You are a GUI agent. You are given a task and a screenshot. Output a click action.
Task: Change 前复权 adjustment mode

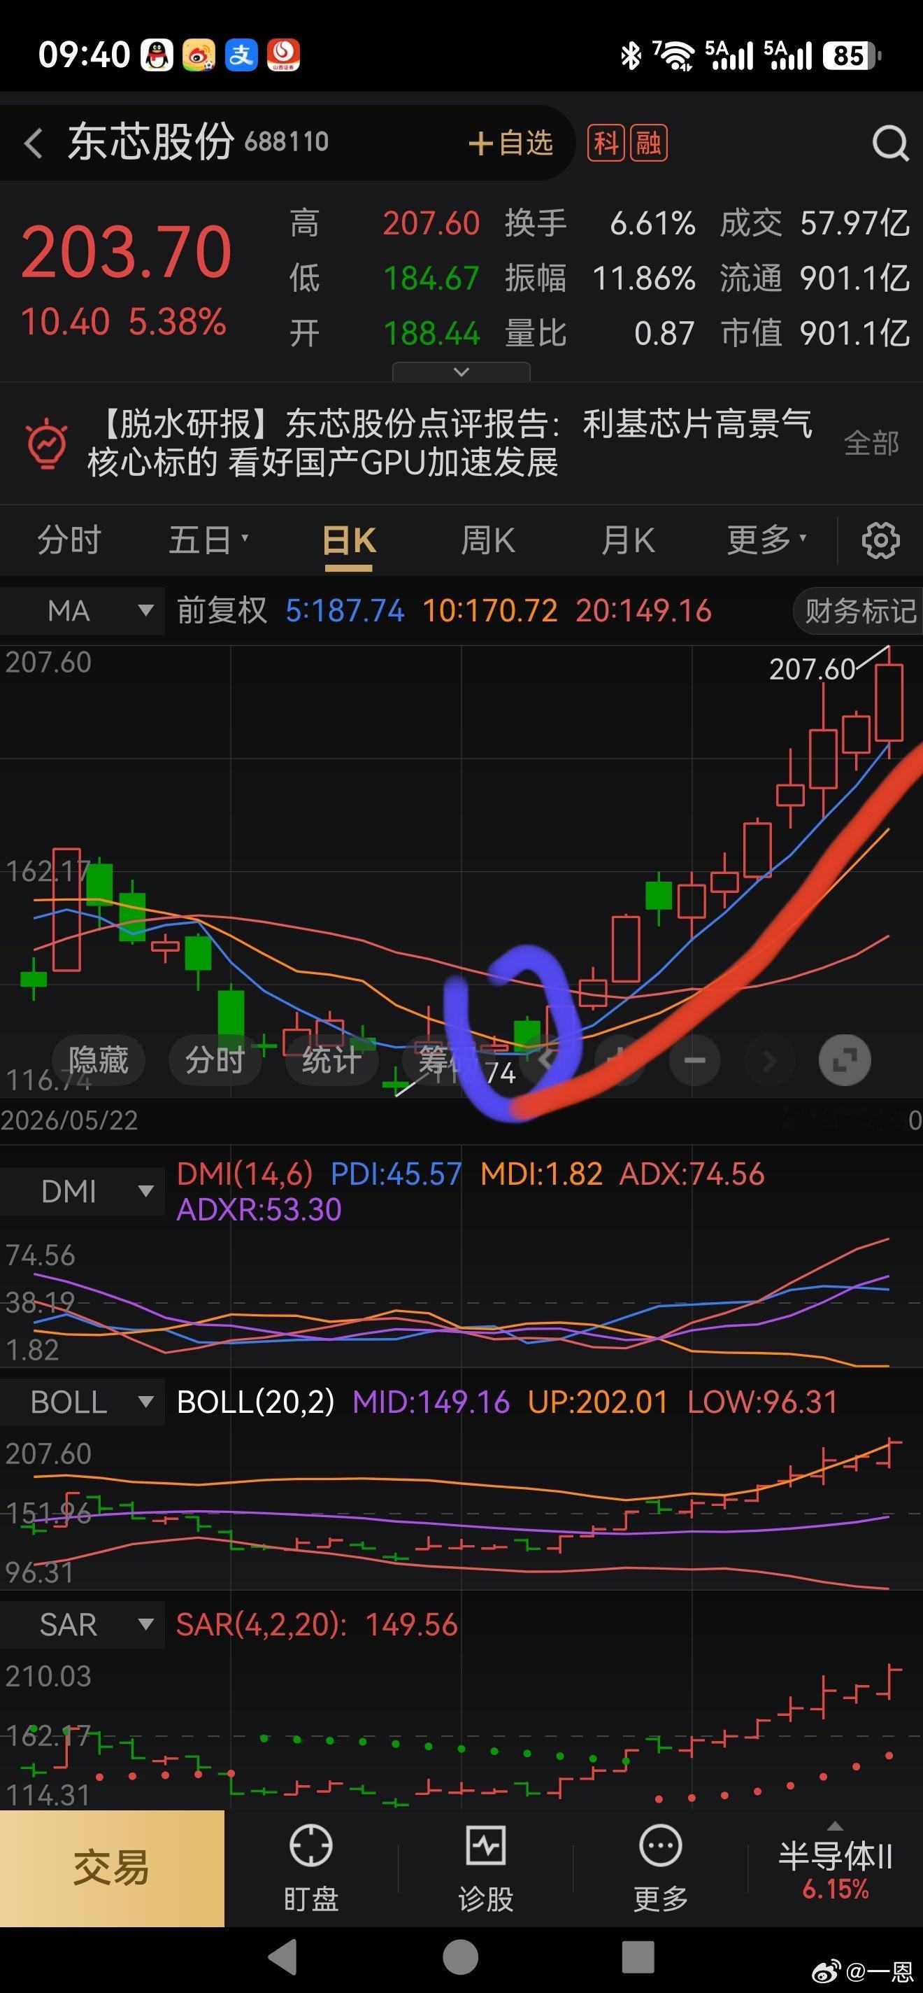click(x=222, y=611)
